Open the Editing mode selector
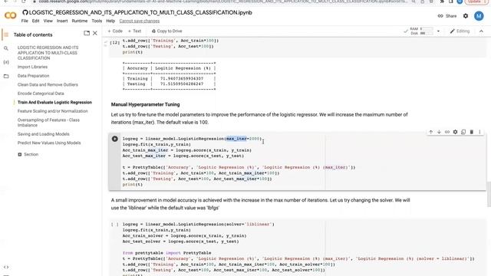Screen dimensions: 491x276 tap(460, 31)
